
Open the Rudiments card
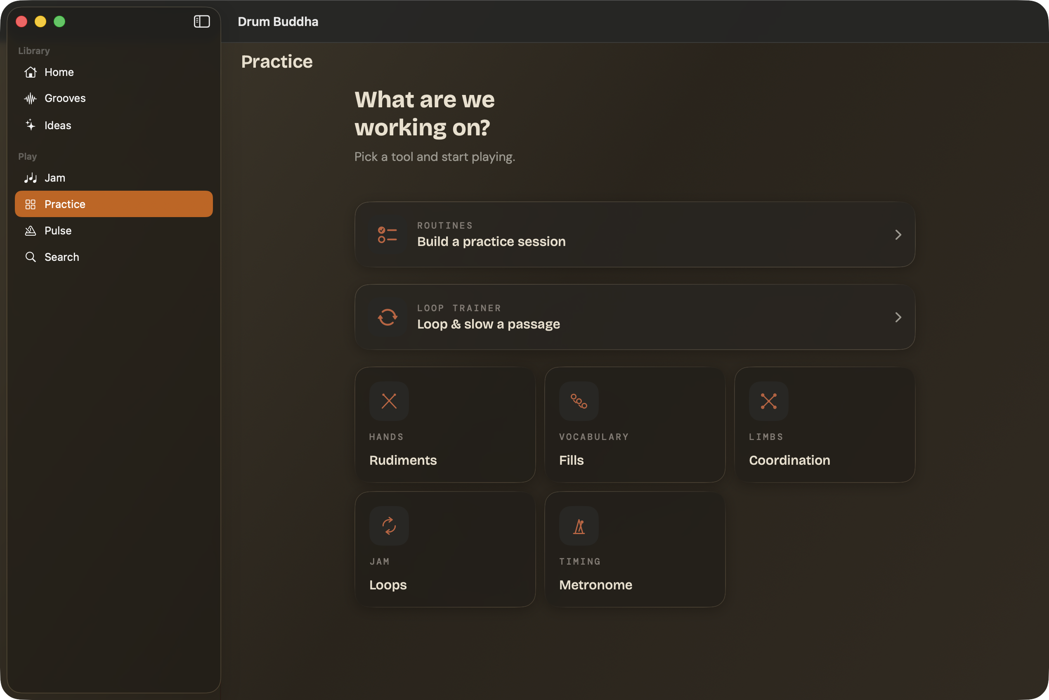click(x=445, y=425)
